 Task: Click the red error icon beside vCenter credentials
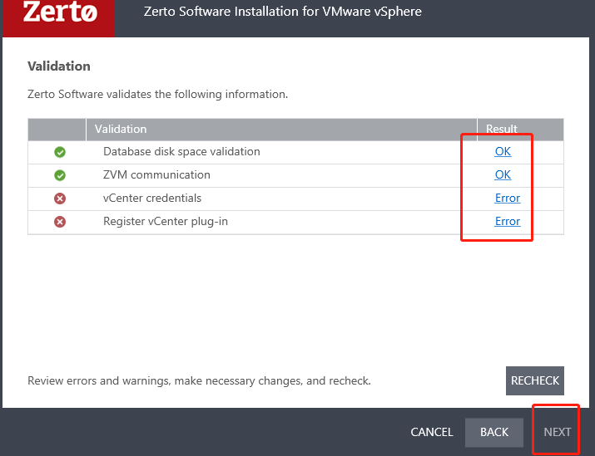(60, 199)
